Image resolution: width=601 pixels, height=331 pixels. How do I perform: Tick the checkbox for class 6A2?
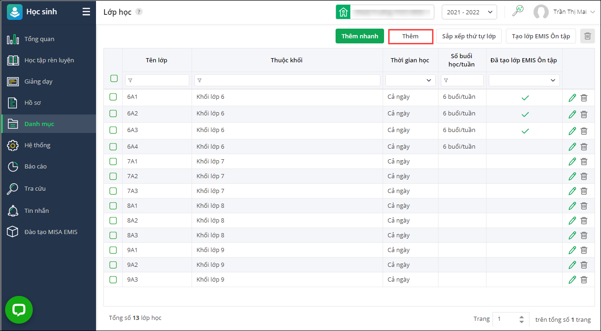(113, 114)
